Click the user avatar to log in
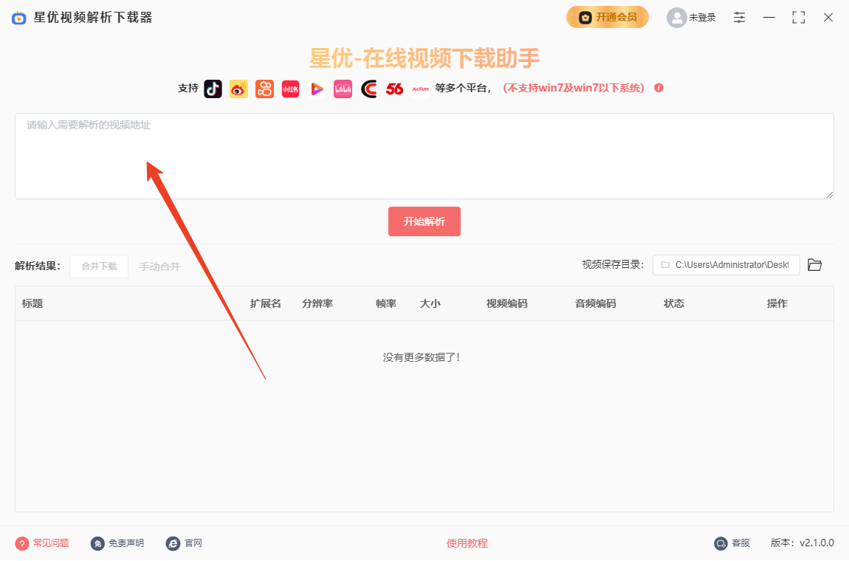The height and width of the screenshot is (561, 849). (676, 18)
